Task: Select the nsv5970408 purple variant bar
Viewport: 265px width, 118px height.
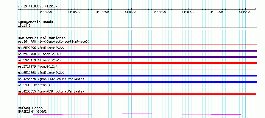Action: (137, 57)
